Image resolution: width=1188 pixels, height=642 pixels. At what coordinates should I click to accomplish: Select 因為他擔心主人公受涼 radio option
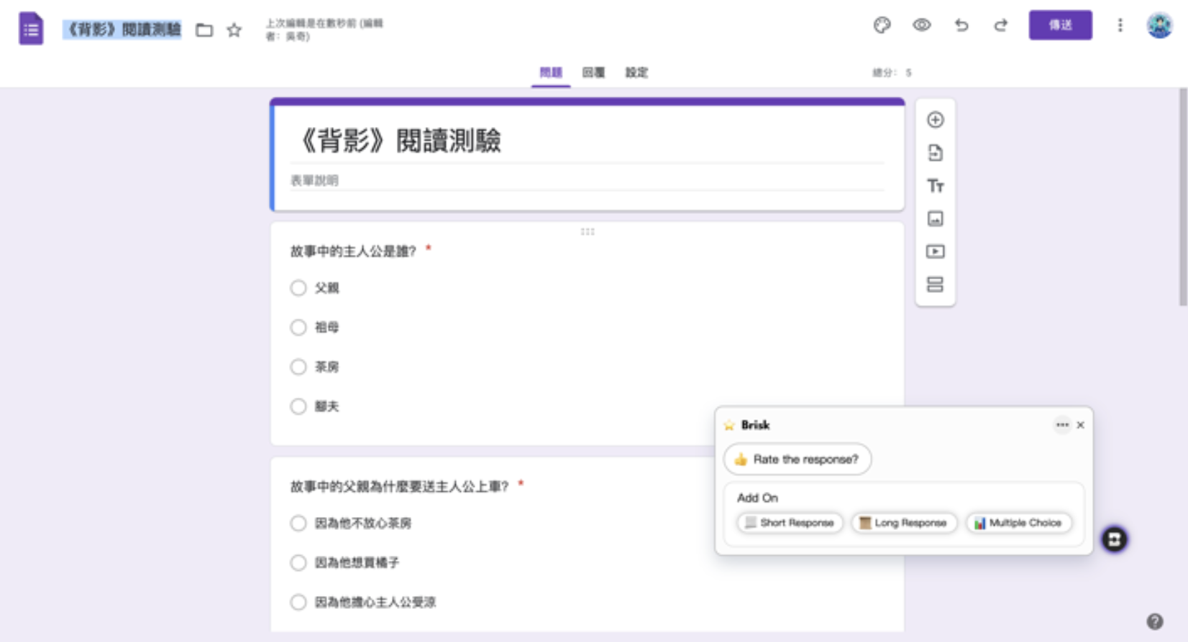[298, 603]
